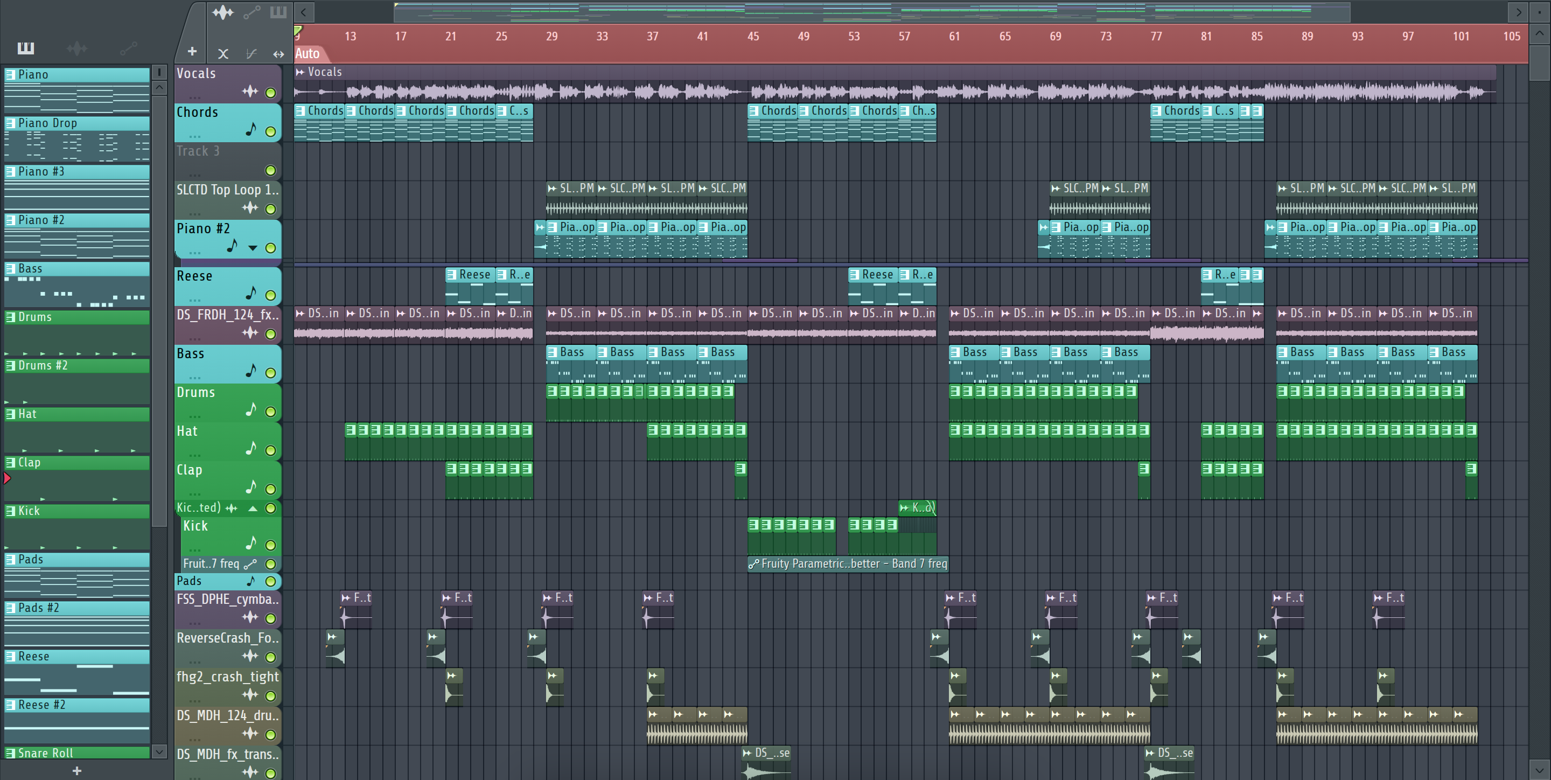The width and height of the screenshot is (1551, 780).
Task: Click the waveform icon on Vocals track
Action: pyautogui.click(x=250, y=92)
